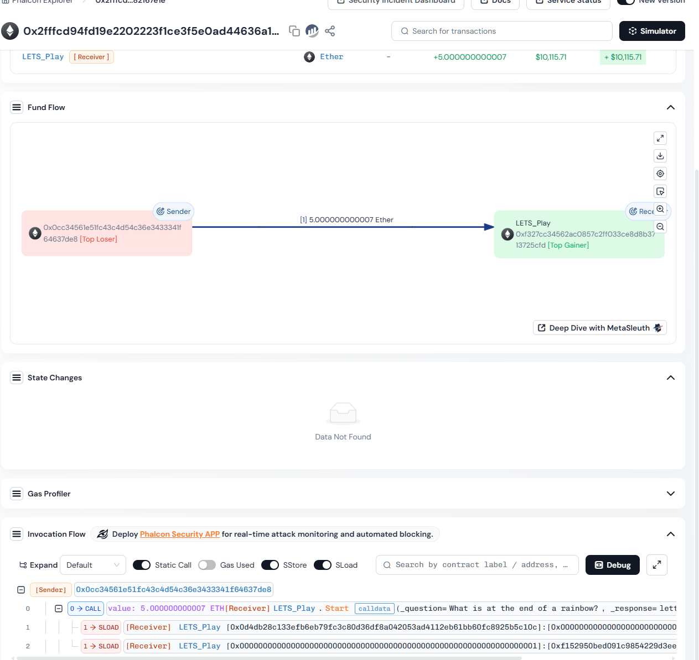The height and width of the screenshot is (660, 699).
Task: Click the Ethereum logo beside the transaction hash
Action: [10, 31]
